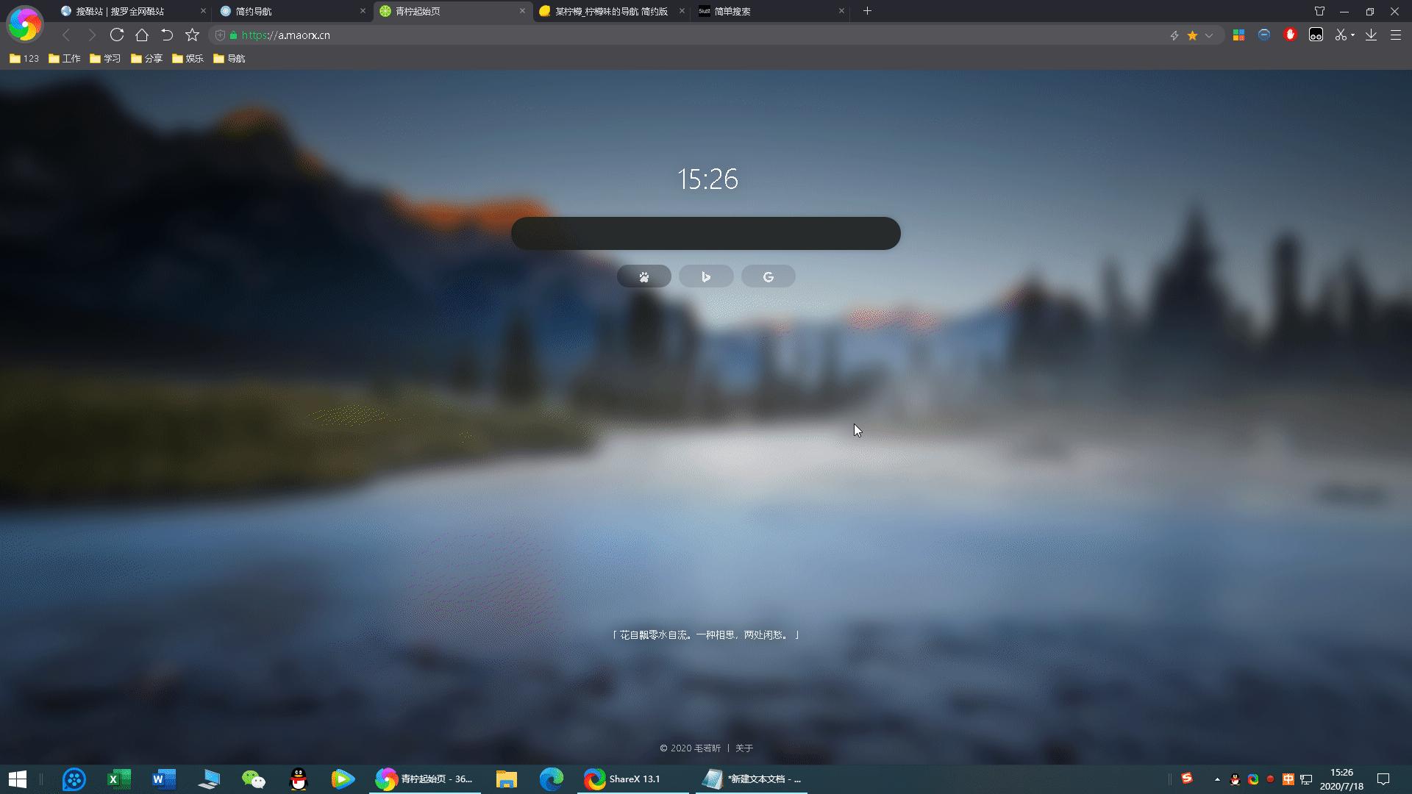The image size is (1412, 794).
Task: Expand the address bar dropdown chevron
Action: click(1208, 35)
